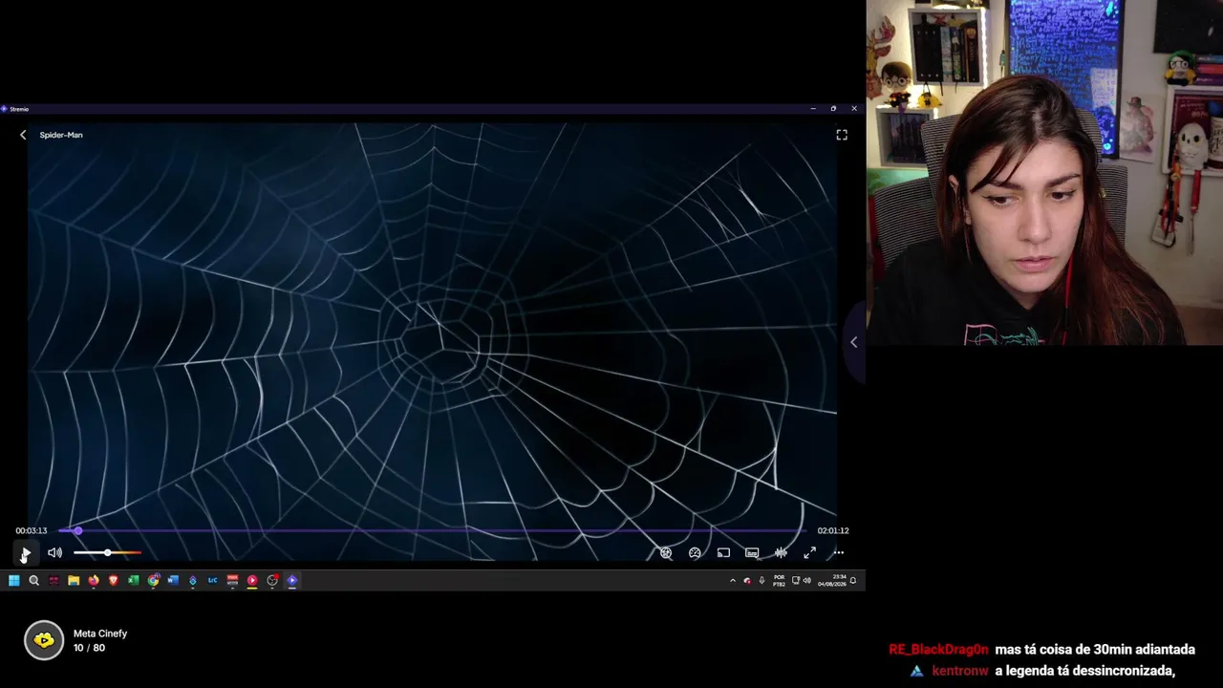Go back using the arrow beside Spider-Man
The width and height of the screenshot is (1223, 688).
pos(23,135)
